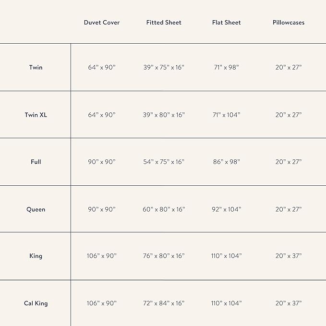Click the Full flat sheet size 86" x 98"
The image size is (326, 326).
click(227, 162)
